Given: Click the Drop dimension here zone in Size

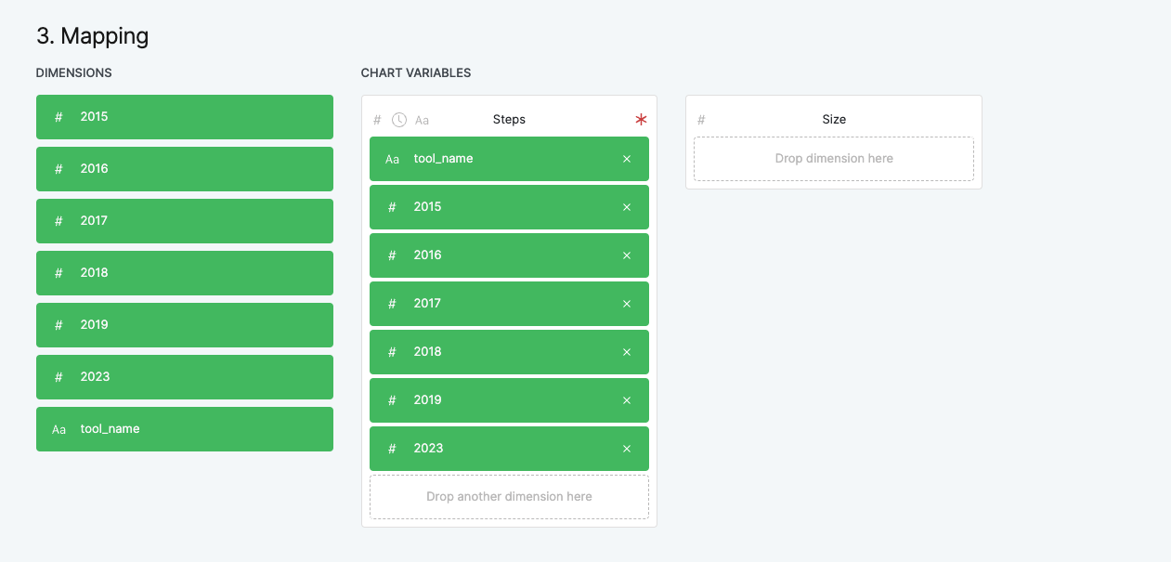Looking at the screenshot, I should pyautogui.click(x=833, y=158).
